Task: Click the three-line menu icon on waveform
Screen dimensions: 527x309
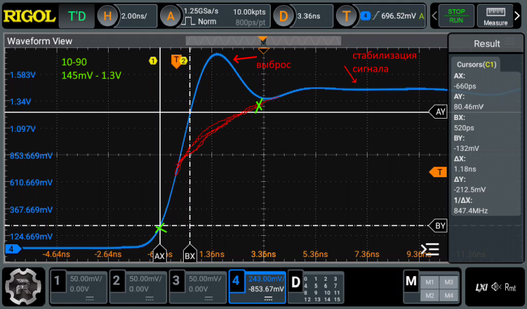Action: (430, 249)
